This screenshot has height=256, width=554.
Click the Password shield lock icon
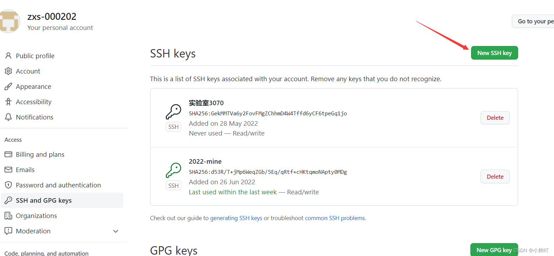point(8,185)
